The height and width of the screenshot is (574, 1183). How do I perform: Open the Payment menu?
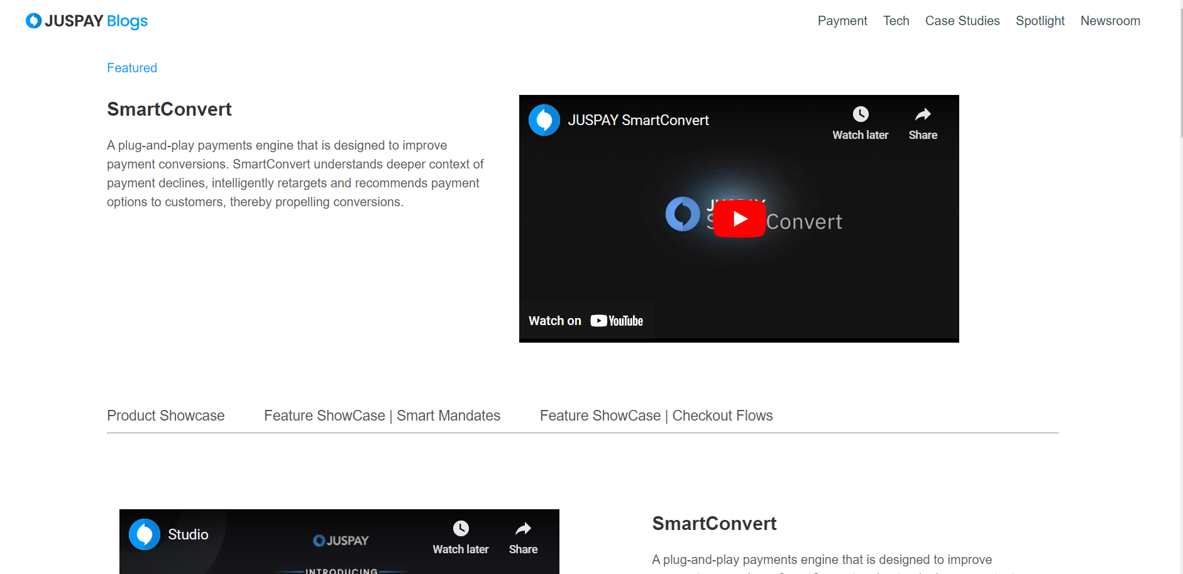(842, 21)
